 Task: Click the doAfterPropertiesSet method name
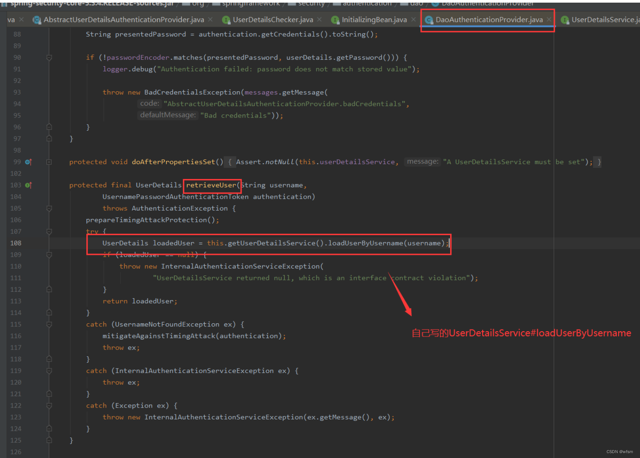point(174,162)
